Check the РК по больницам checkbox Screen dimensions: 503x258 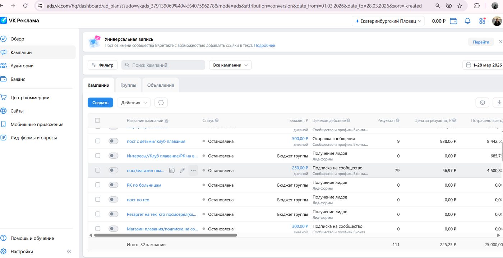point(98,185)
